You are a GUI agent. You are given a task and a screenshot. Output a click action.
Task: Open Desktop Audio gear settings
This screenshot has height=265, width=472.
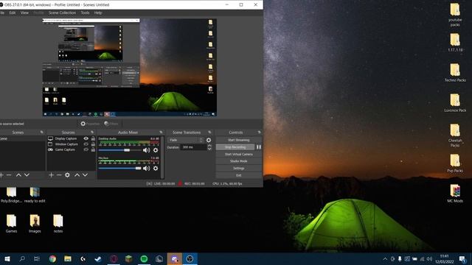pos(156,150)
